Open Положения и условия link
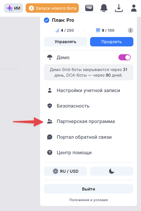The width and height of the screenshot is (141, 211). [89, 200]
